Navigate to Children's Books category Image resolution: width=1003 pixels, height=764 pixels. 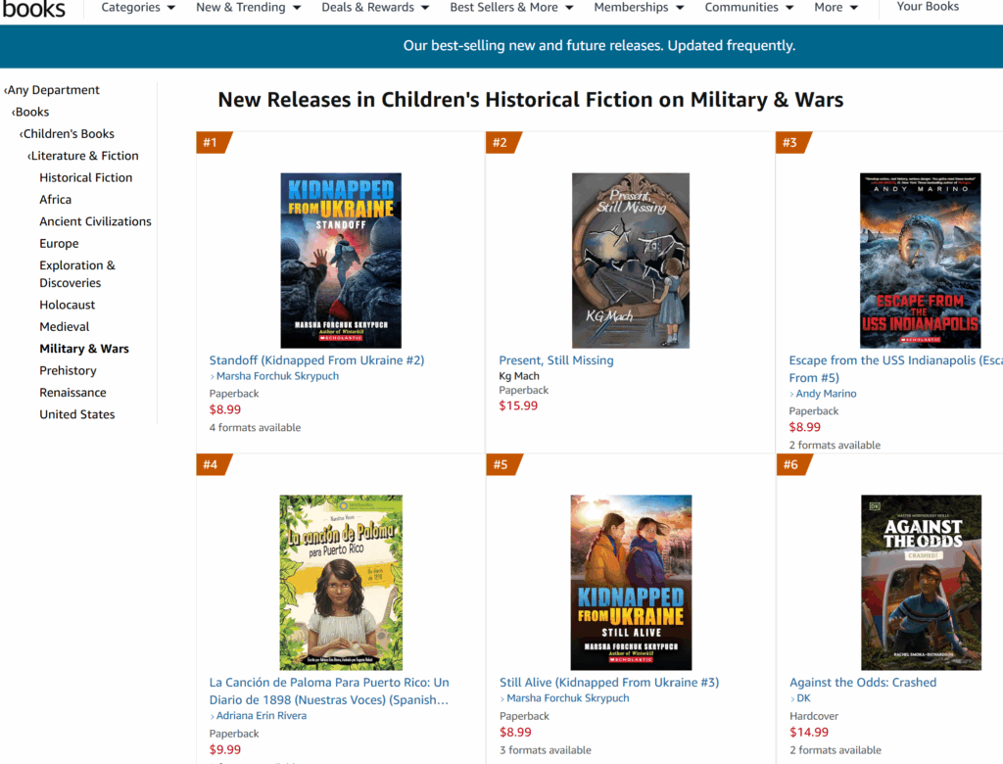pos(68,134)
